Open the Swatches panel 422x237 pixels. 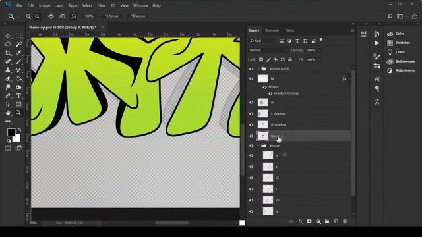pyautogui.click(x=399, y=43)
